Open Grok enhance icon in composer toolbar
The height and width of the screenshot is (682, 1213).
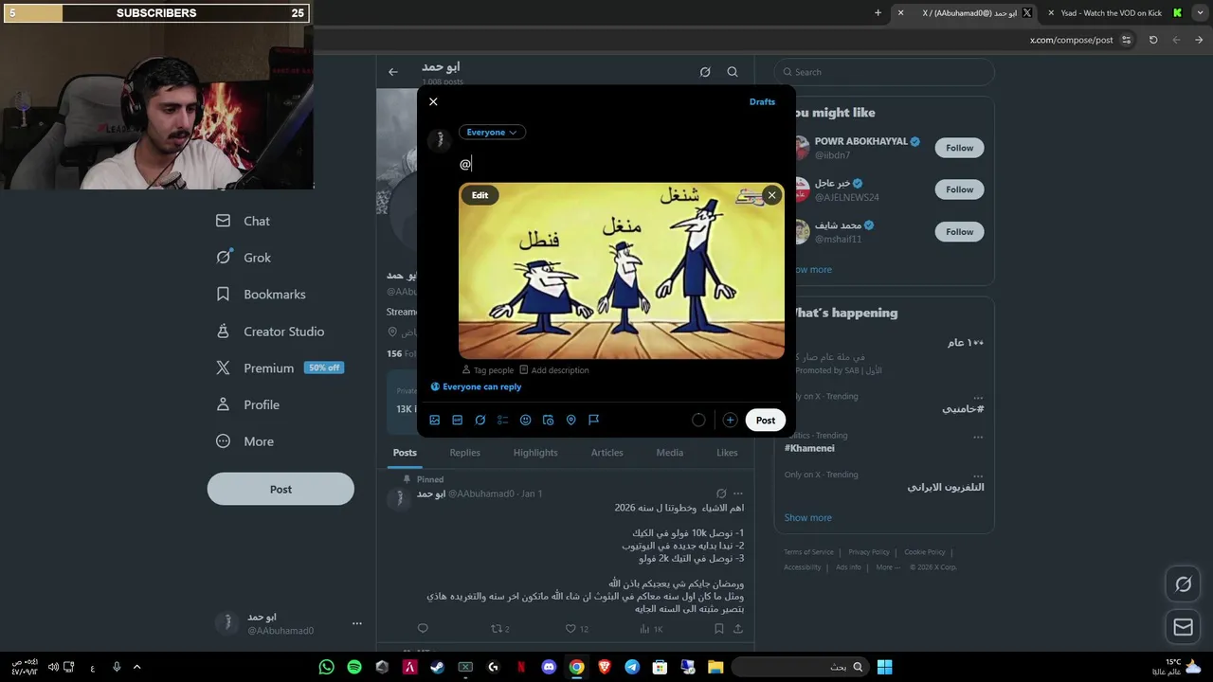click(x=480, y=420)
